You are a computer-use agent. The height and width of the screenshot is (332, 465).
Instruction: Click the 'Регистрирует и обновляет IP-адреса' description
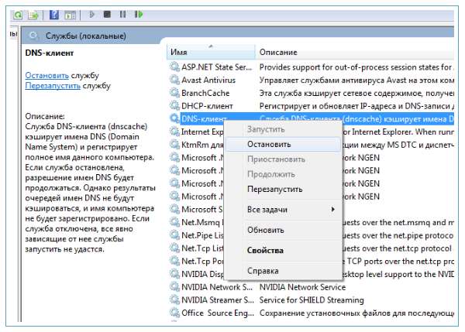pos(356,106)
